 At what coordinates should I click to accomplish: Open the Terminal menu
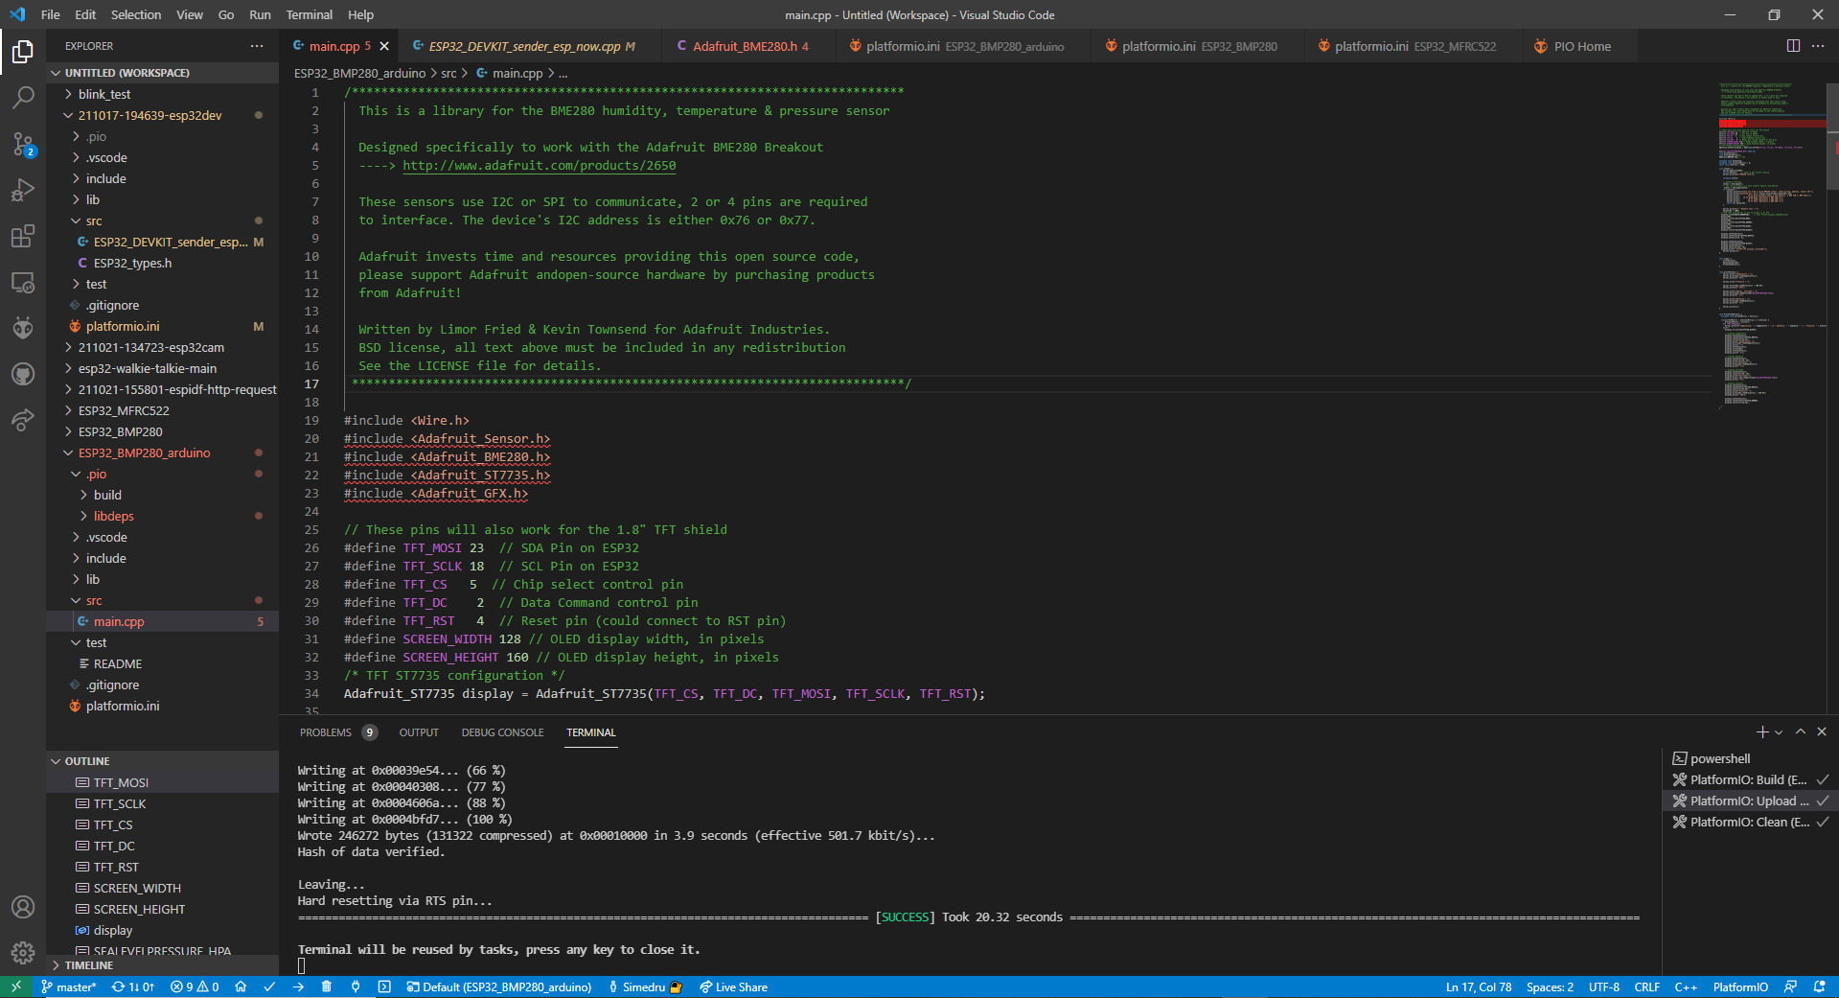coord(310,14)
